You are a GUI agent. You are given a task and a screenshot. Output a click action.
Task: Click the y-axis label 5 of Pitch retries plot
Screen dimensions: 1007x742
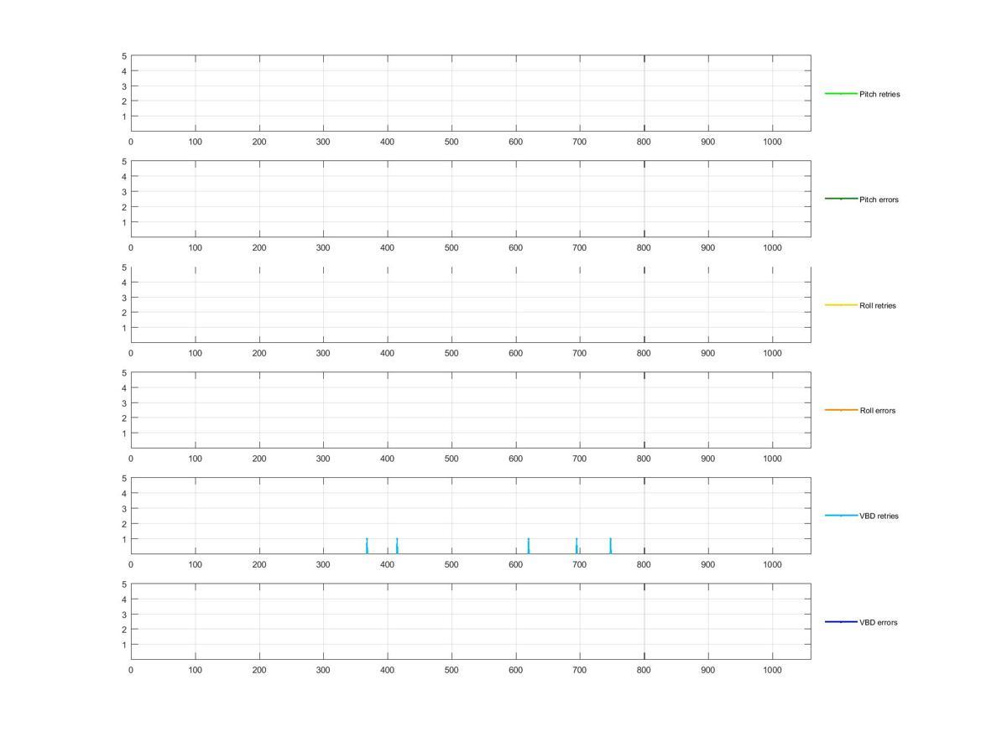pos(123,56)
